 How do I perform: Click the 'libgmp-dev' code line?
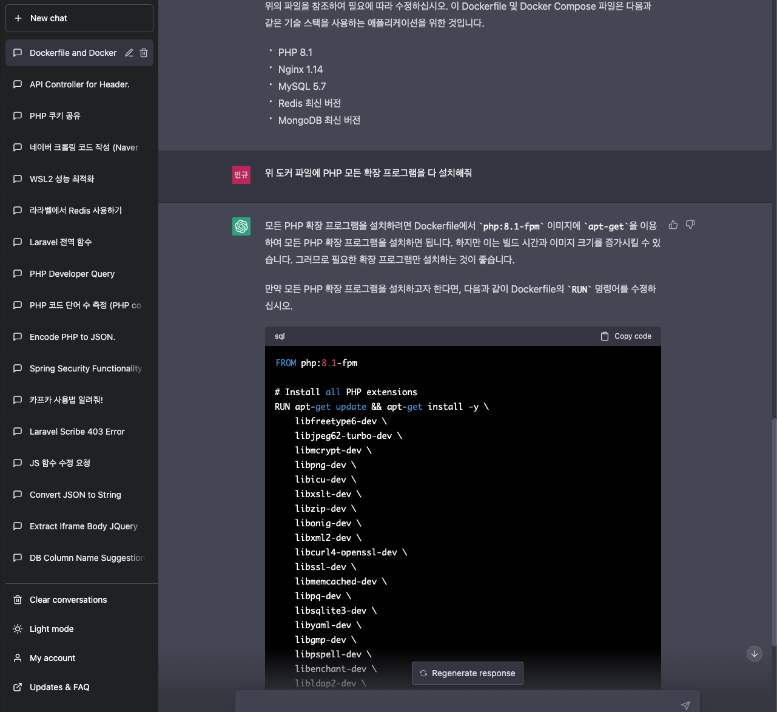point(326,640)
